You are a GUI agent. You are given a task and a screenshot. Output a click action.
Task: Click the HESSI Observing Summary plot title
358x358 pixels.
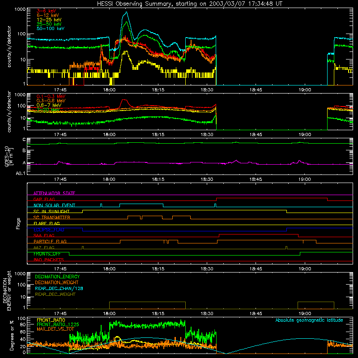pos(189,4)
